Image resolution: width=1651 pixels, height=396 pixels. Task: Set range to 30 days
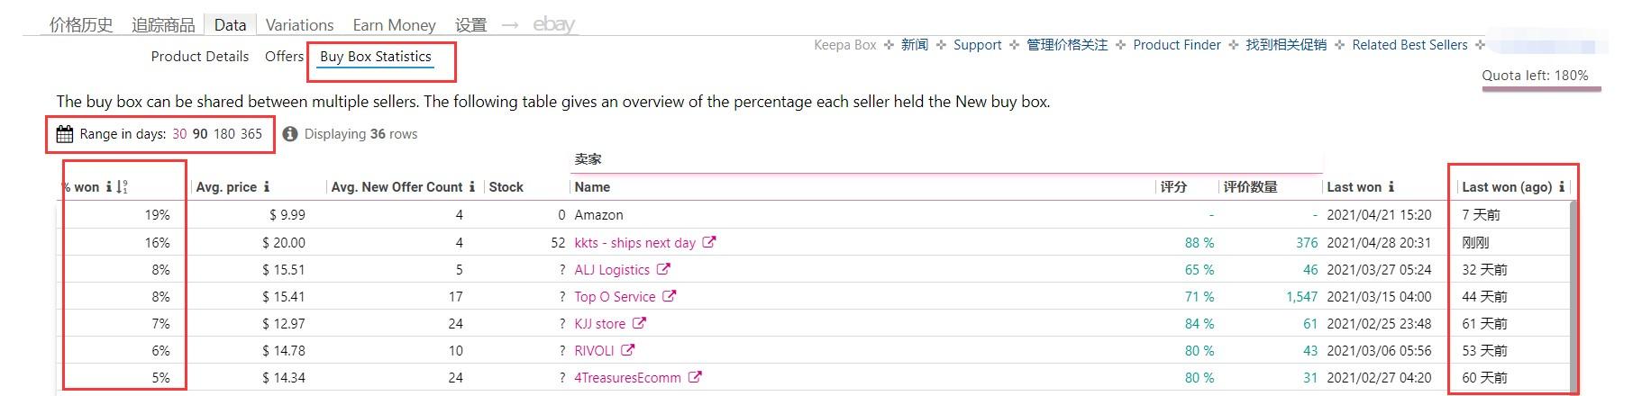tap(179, 134)
